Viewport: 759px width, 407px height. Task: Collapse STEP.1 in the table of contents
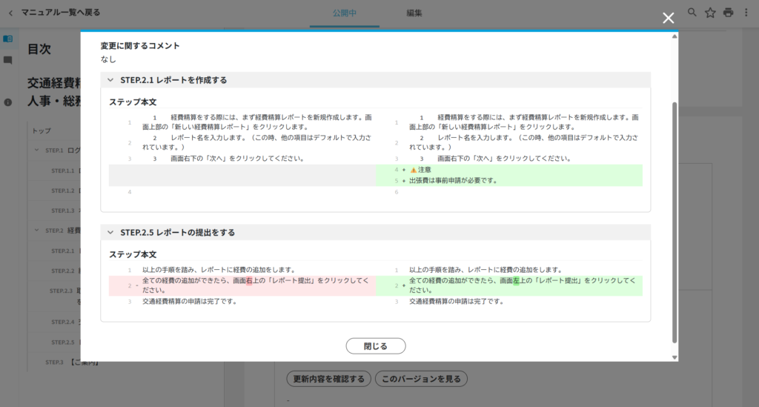tap(37, 150)
